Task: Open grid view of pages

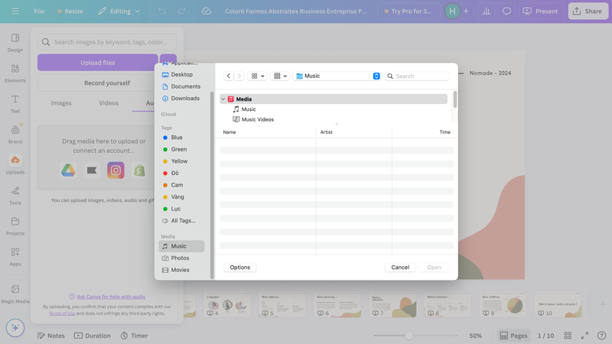Action: point(568,336)
